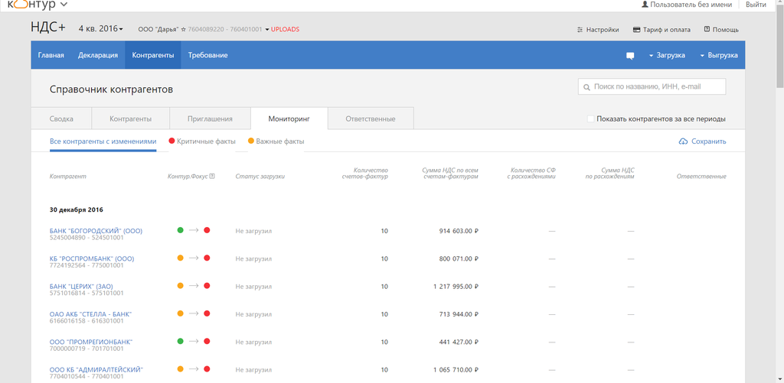Click the magnifier icon in search field

point(586,87)
